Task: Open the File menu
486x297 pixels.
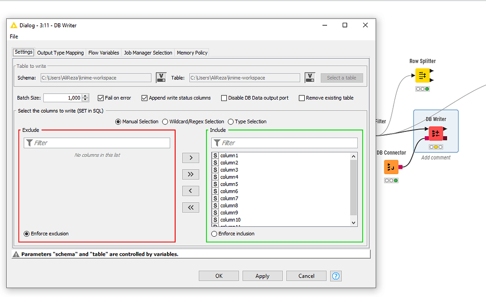Action: tap(14, 36)
